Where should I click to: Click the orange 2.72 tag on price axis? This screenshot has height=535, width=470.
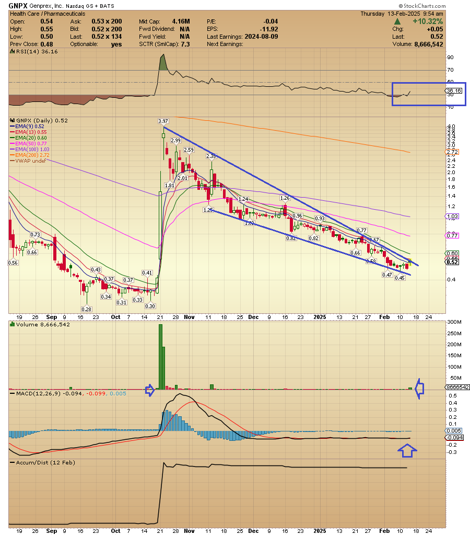452,152
